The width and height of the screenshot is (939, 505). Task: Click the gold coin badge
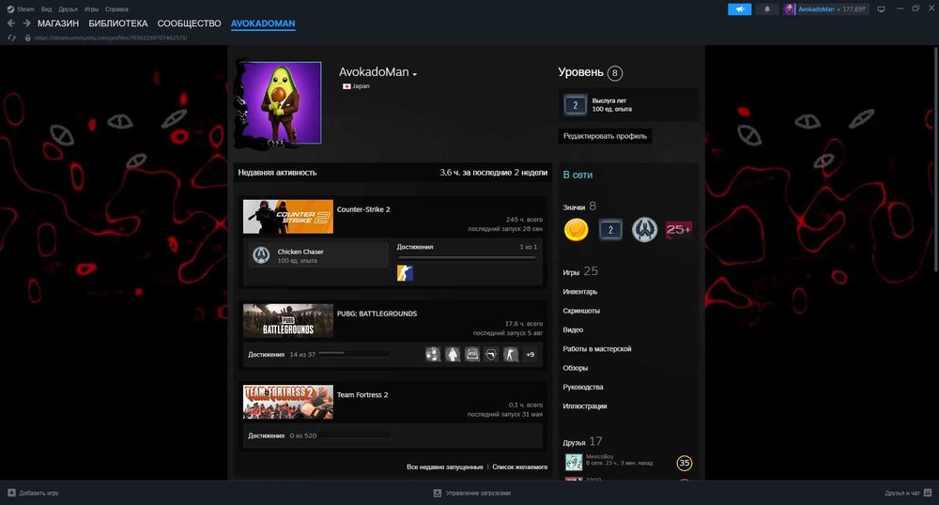pos(577,230)
